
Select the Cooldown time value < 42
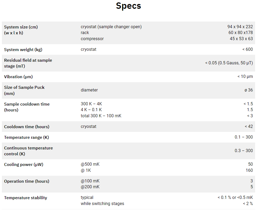(x=249, y=127)
